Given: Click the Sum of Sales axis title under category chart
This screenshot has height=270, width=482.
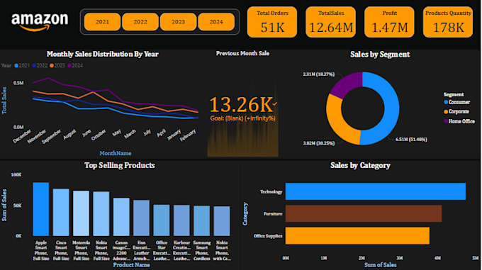Looking at the screenshot, I should (x=380, y=265).
